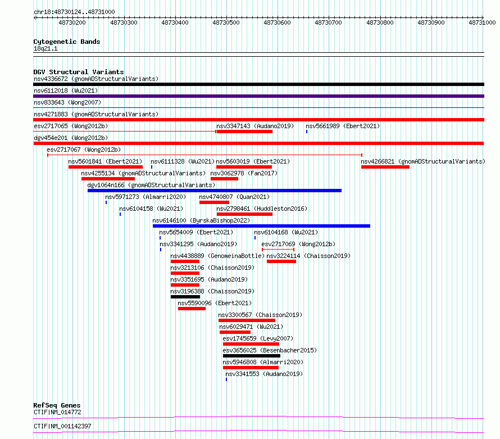Select nsv4438889 (GenomeinaBottle) label

point(217,256)
